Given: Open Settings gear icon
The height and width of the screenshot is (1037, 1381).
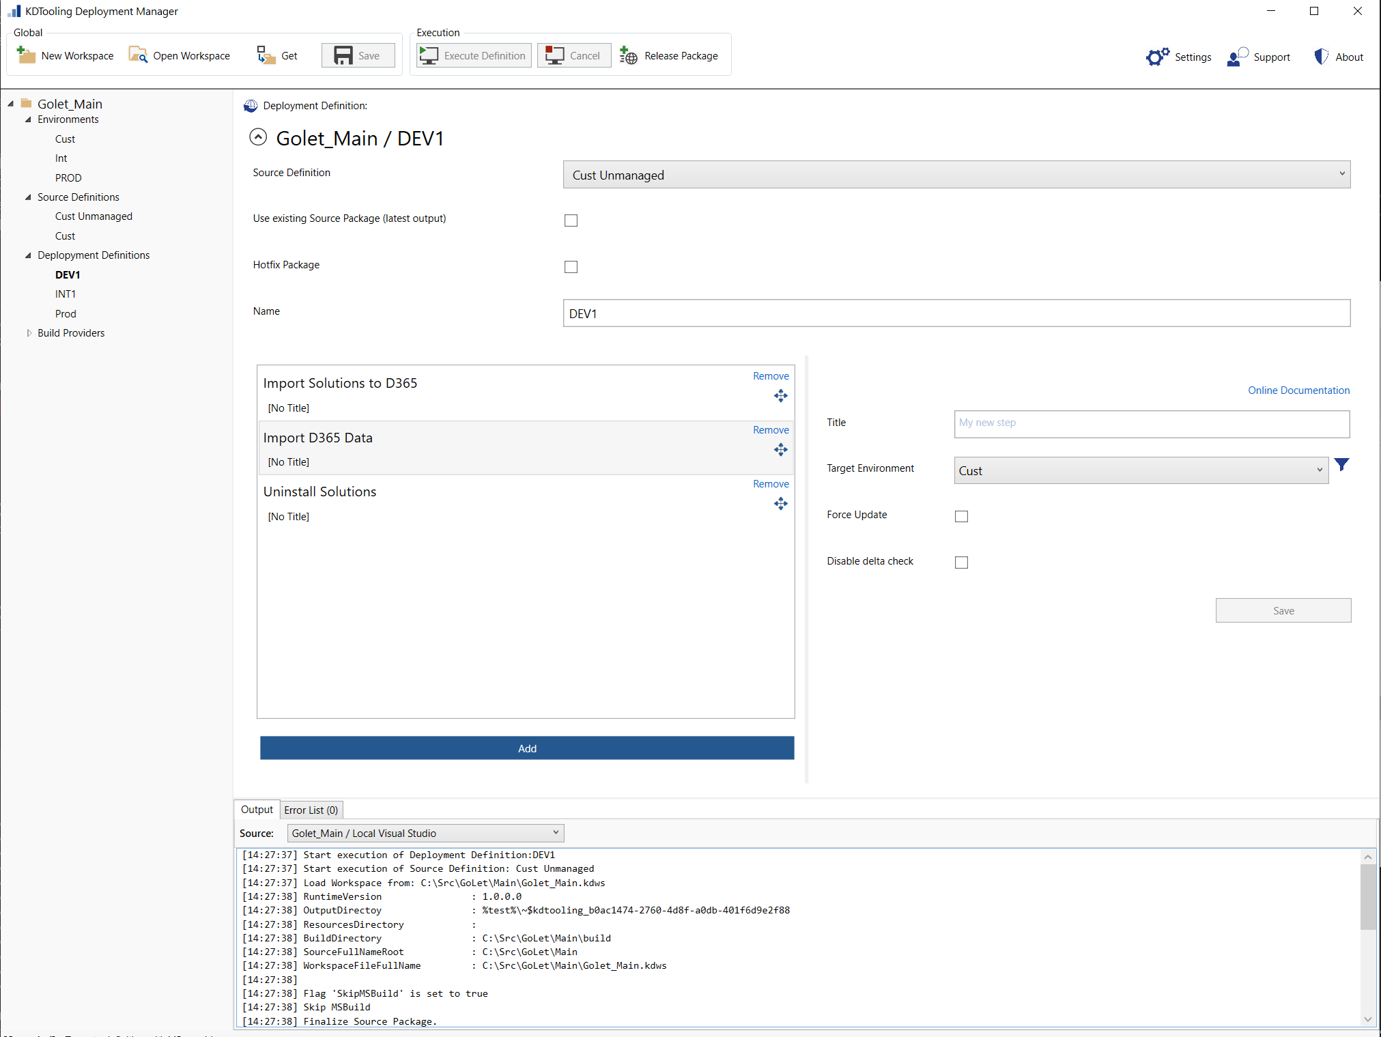Looking at the screenshot, I should (x=1157, y=57).
